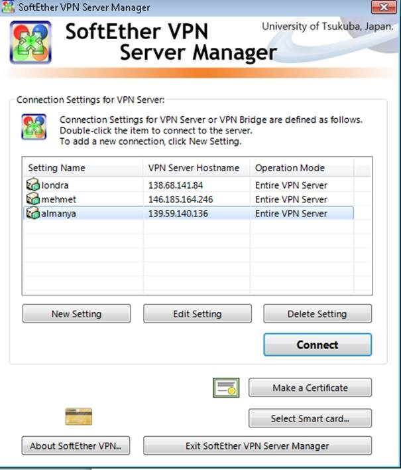The width and height of the screenshot is (401, 470).
Task: Click the almanya server icon
Action: (33, 213)
